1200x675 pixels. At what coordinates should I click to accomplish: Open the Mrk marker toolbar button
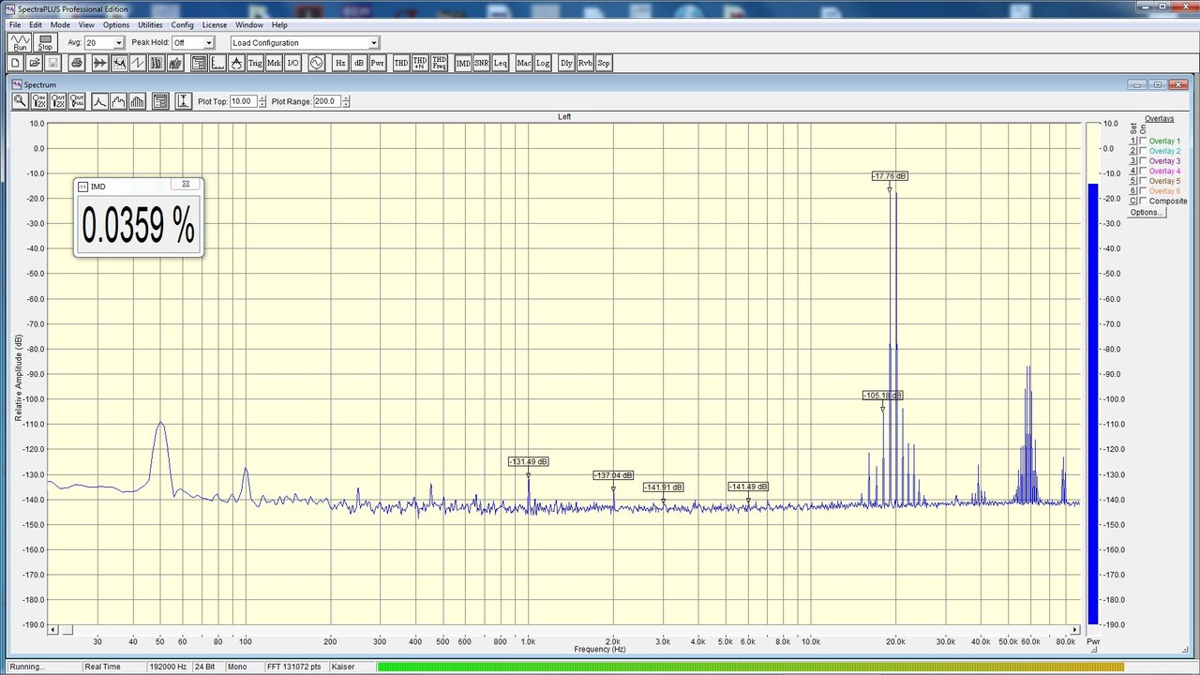[x=274, y=63]
